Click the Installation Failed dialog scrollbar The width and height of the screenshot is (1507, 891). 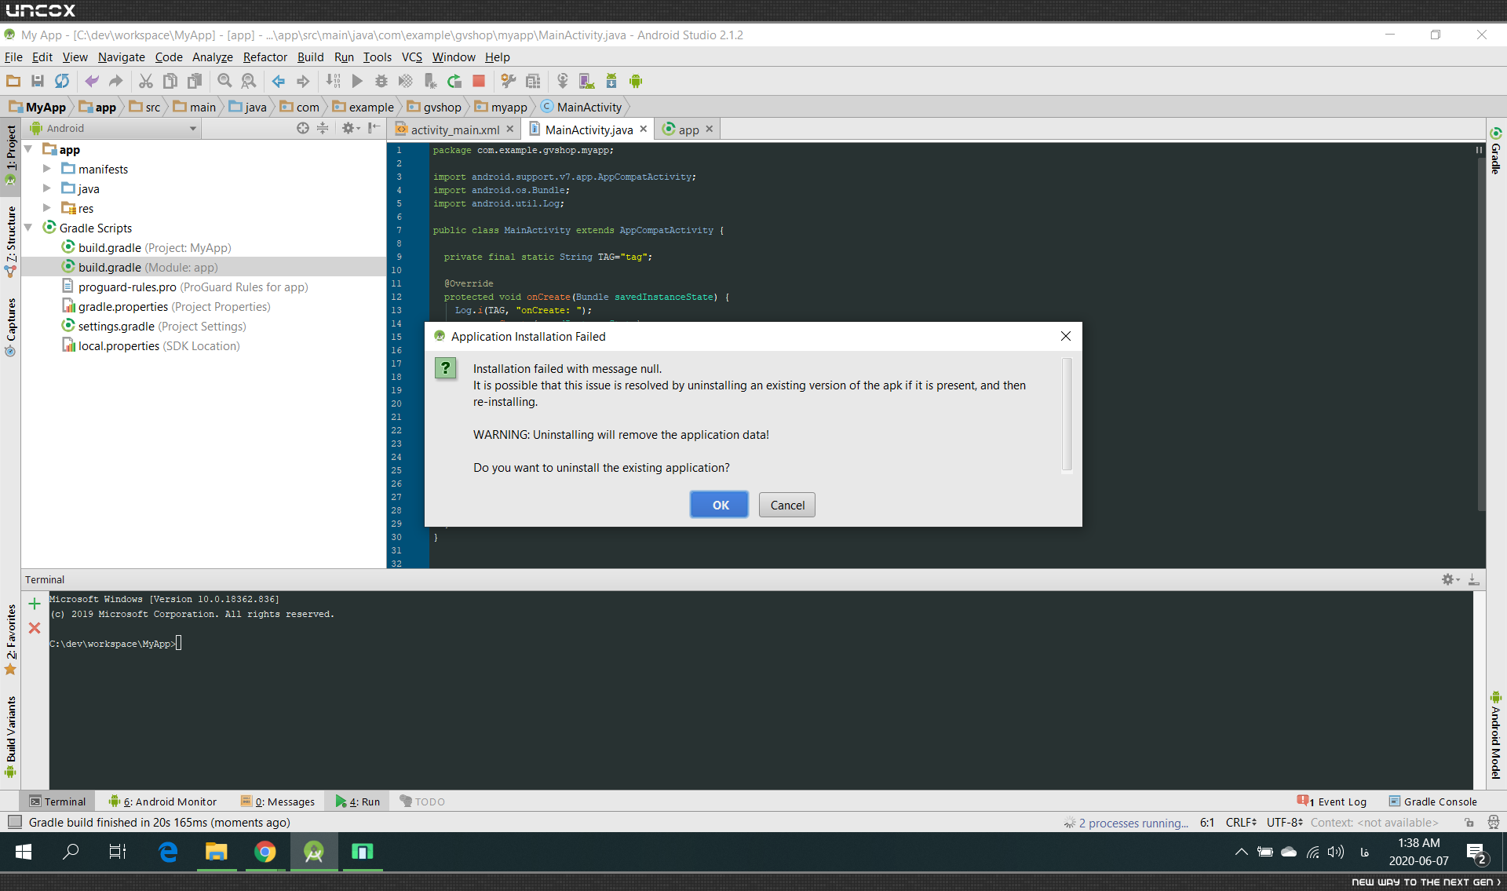(1067, 415)
